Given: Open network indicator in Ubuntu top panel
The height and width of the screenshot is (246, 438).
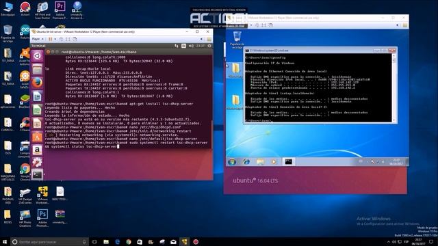Looking at the screenshot, I should 177,46.
